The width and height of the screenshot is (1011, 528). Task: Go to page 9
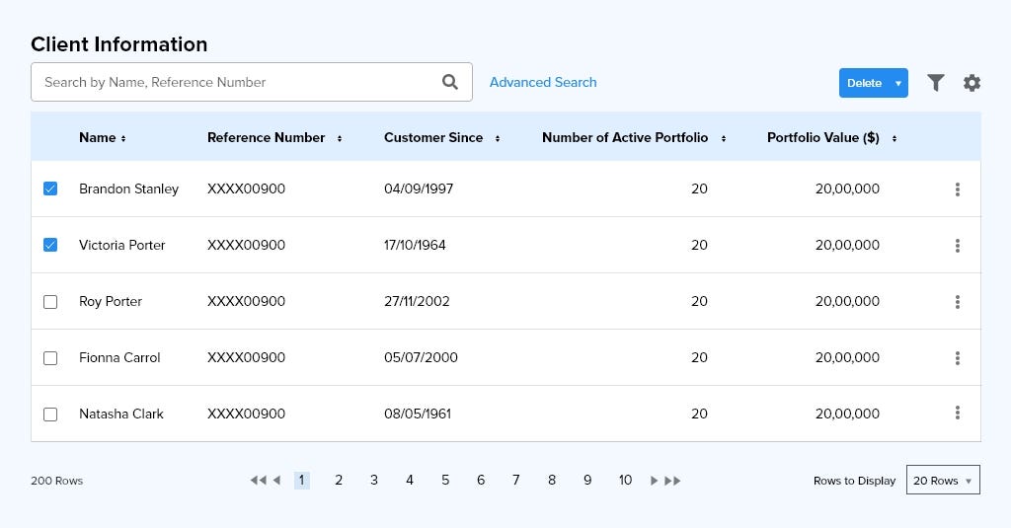coord(587,480)
